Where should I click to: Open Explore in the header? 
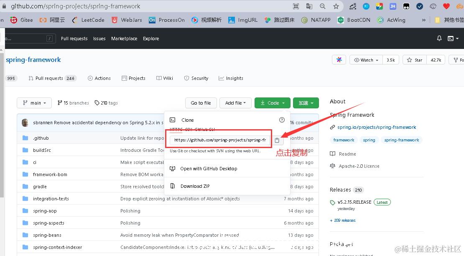click(151, 38)
